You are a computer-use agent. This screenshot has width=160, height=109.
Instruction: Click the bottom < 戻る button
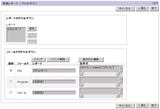142,106
